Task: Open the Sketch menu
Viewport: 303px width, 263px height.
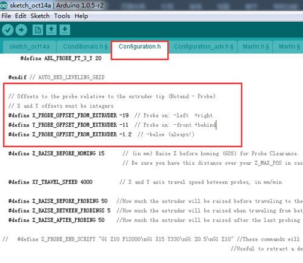Action: 40,16
